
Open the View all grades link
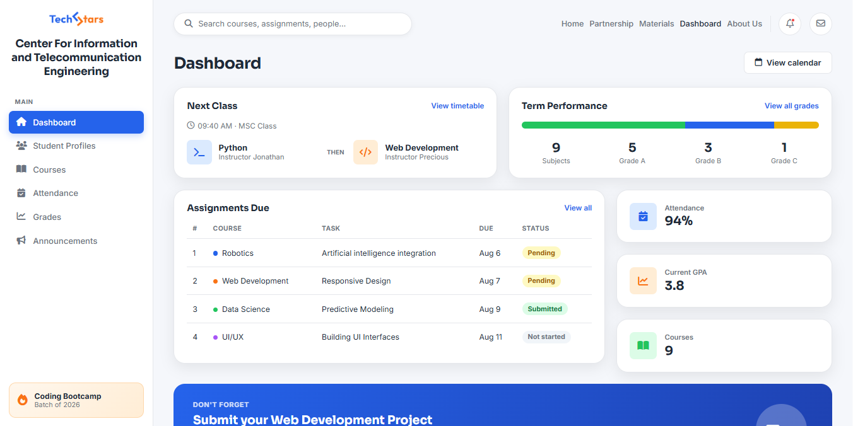[x=792, y=106]
